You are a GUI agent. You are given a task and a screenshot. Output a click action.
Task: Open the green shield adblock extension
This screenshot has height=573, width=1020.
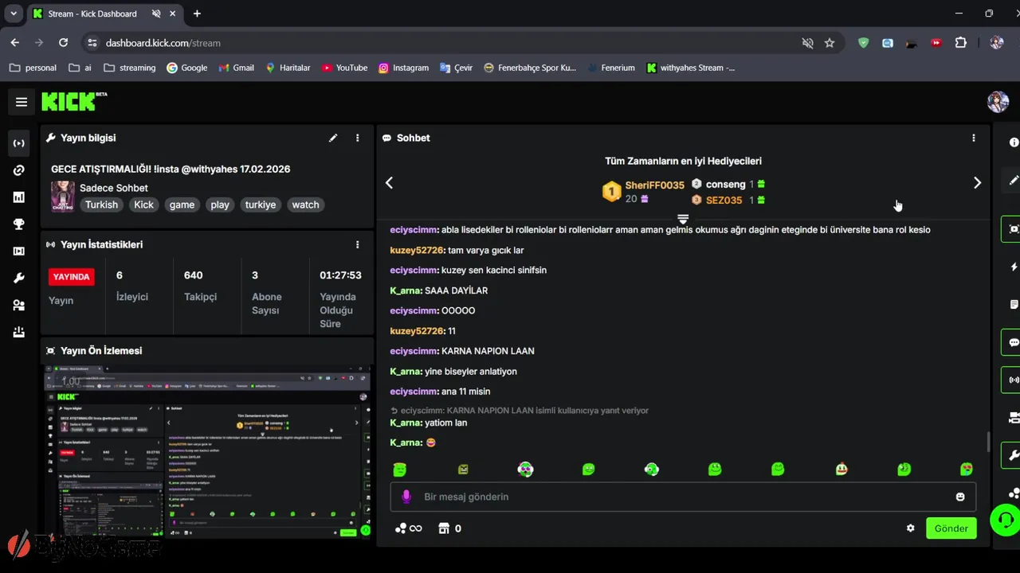point(863,43)
